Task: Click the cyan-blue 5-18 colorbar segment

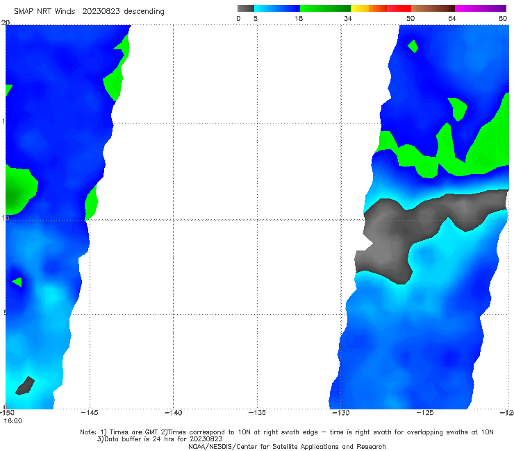Action: pos(277,8)
